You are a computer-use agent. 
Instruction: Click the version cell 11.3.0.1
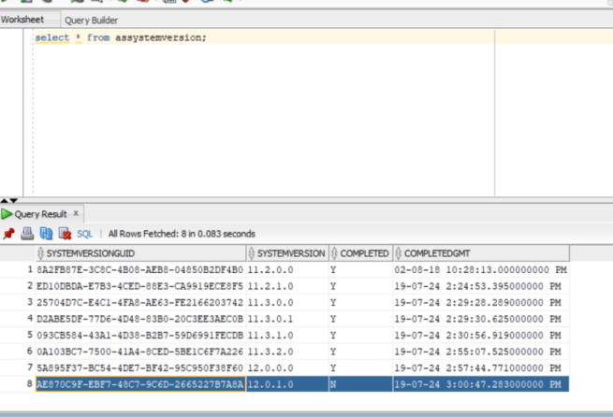tap(287, 319)
